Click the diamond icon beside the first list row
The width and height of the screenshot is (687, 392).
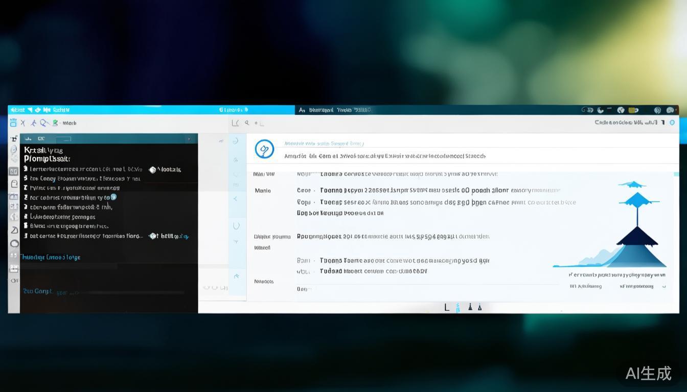152,169
